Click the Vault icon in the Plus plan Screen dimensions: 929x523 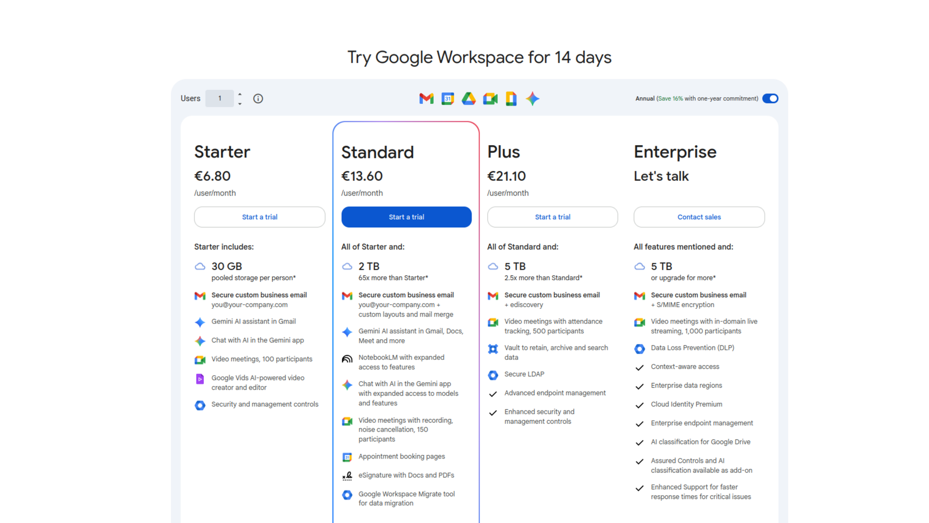click(493, 348)
